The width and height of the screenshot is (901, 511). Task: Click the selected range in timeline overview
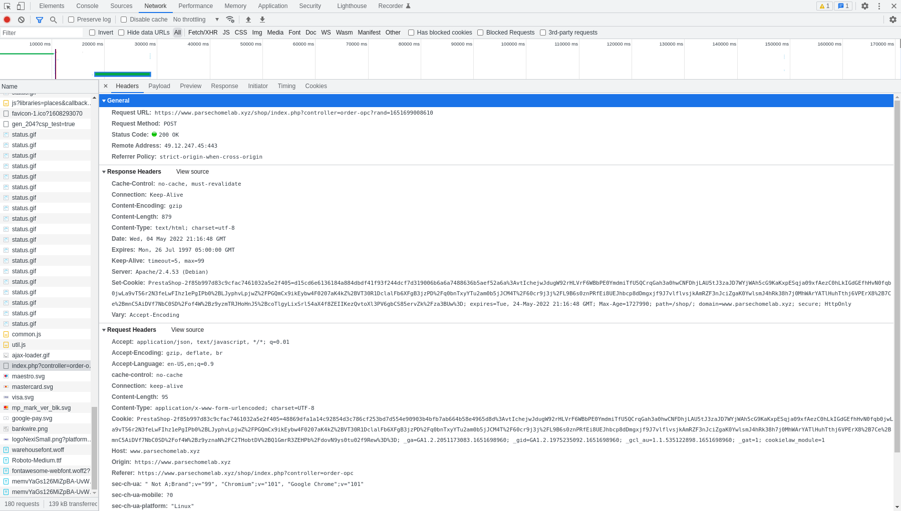tap(123, 75)
